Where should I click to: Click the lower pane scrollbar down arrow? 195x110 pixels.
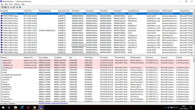pyautogui.click(x=194, y=101)
